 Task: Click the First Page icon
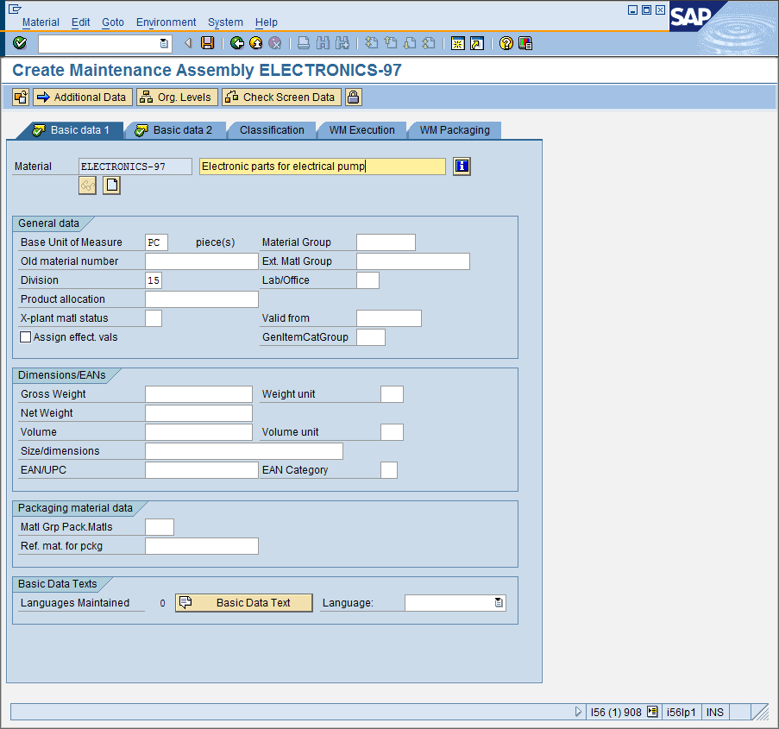(371, 43)
